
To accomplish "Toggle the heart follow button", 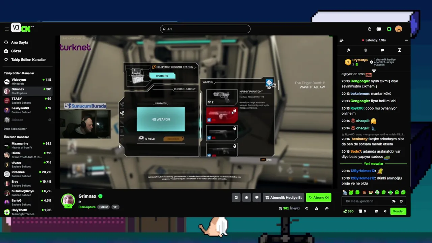I will pos(257,198).
